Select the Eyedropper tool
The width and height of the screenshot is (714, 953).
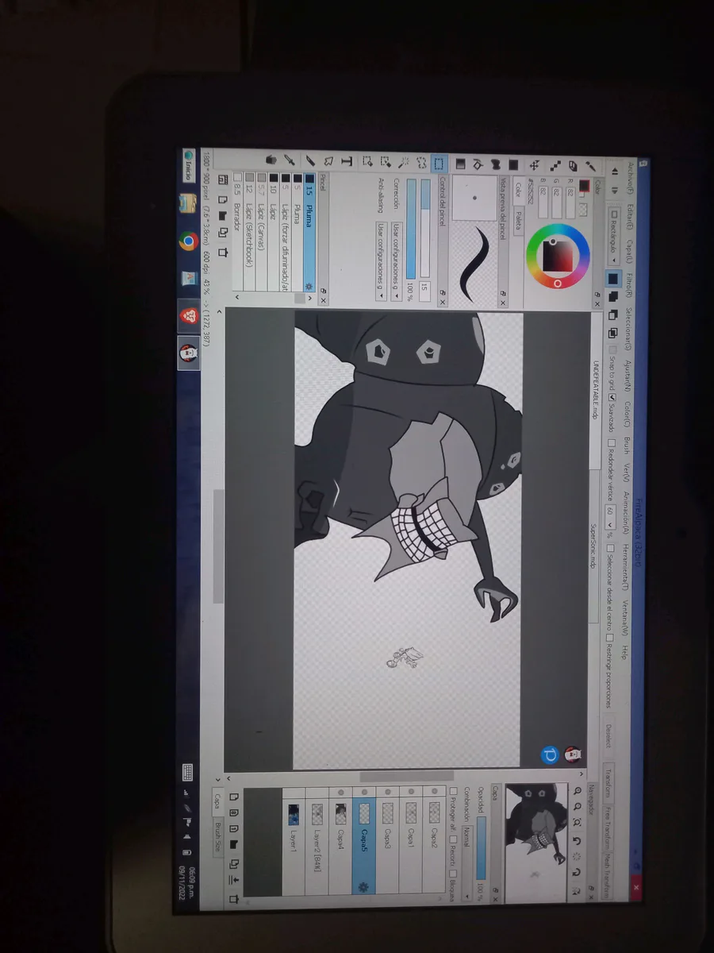290,160
